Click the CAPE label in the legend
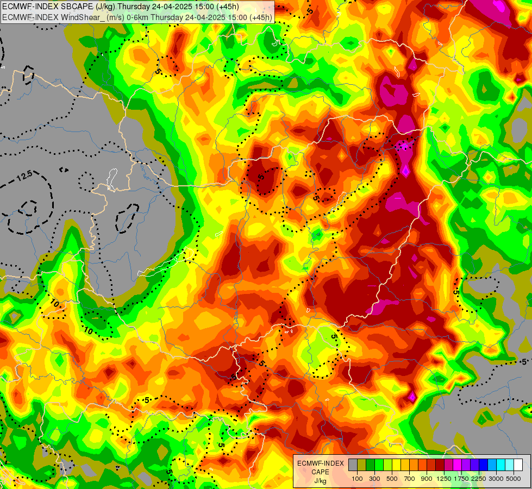This screenshot has width=532, height=489. click(320, 472)
